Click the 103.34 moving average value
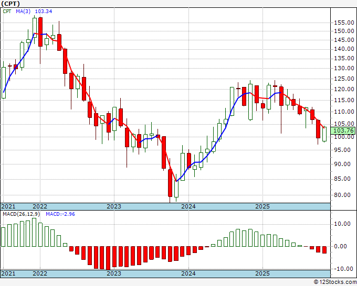This screenshot has width=357, height=286. tap(44, 11)
